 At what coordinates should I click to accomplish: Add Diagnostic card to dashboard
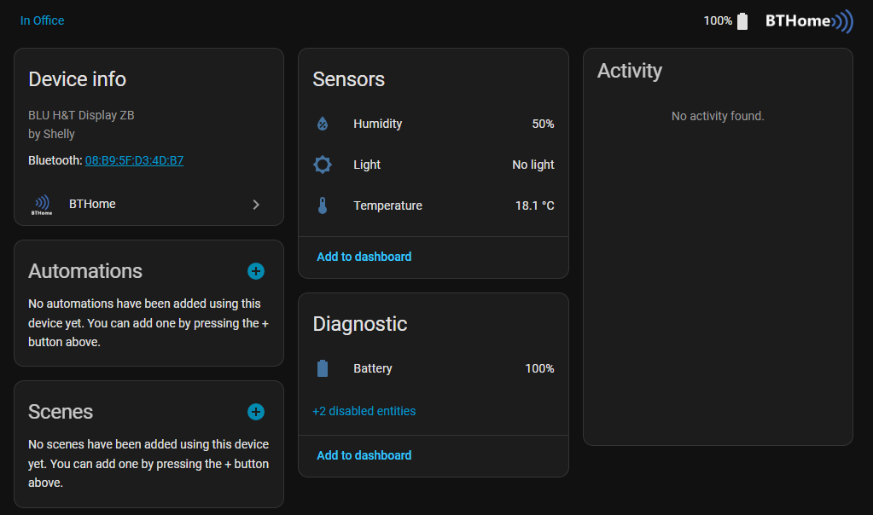point(364,455)
